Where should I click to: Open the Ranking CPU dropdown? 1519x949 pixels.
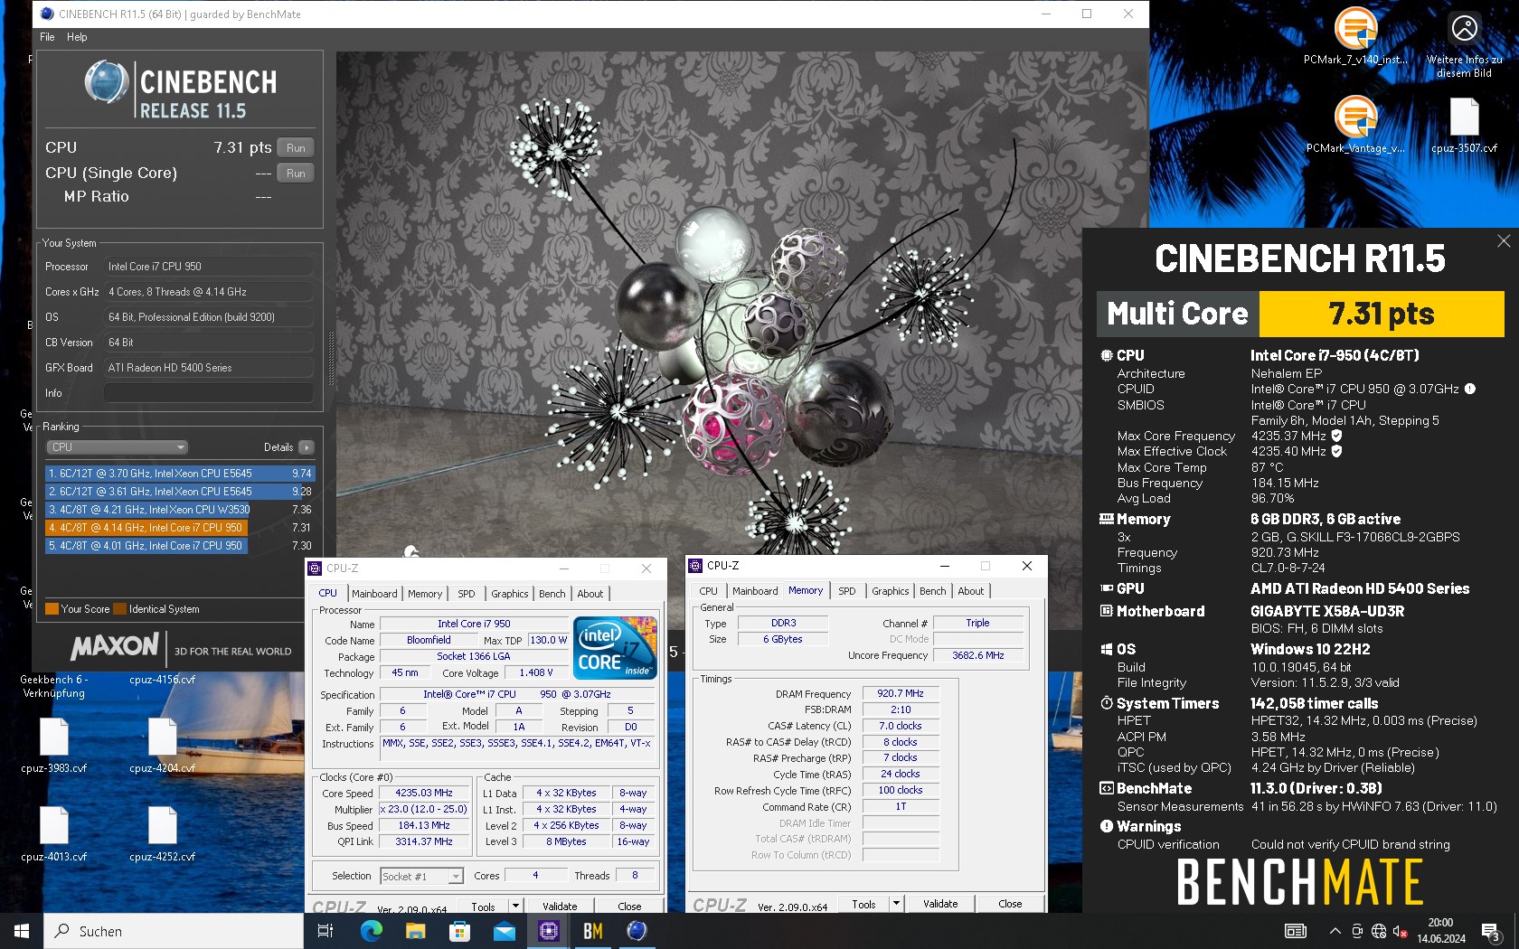(118, 446)
